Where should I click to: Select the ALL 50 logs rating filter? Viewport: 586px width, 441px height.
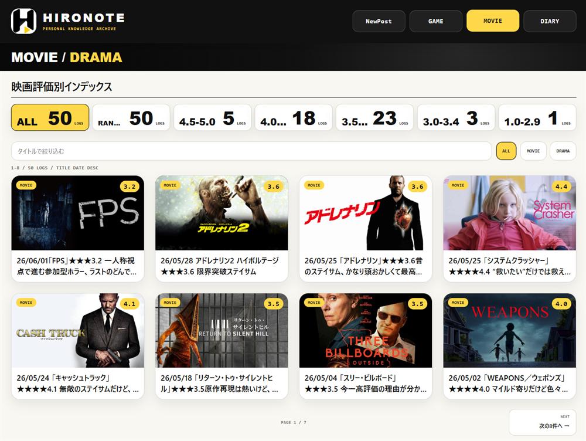[x=50, y=117]
